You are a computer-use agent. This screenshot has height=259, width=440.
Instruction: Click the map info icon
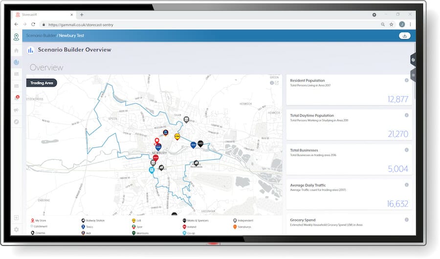click(272, 83)
